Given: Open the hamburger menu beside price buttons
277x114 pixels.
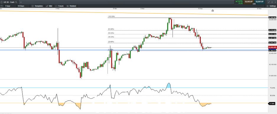Looking at the screenshot, I should coord(266,2).
